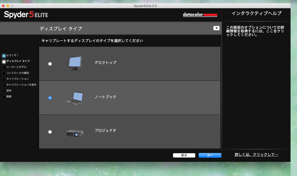Click the インタラクティブヘルプ heading
The width and height of the screenshot is (297, 176).
point(256,13)
